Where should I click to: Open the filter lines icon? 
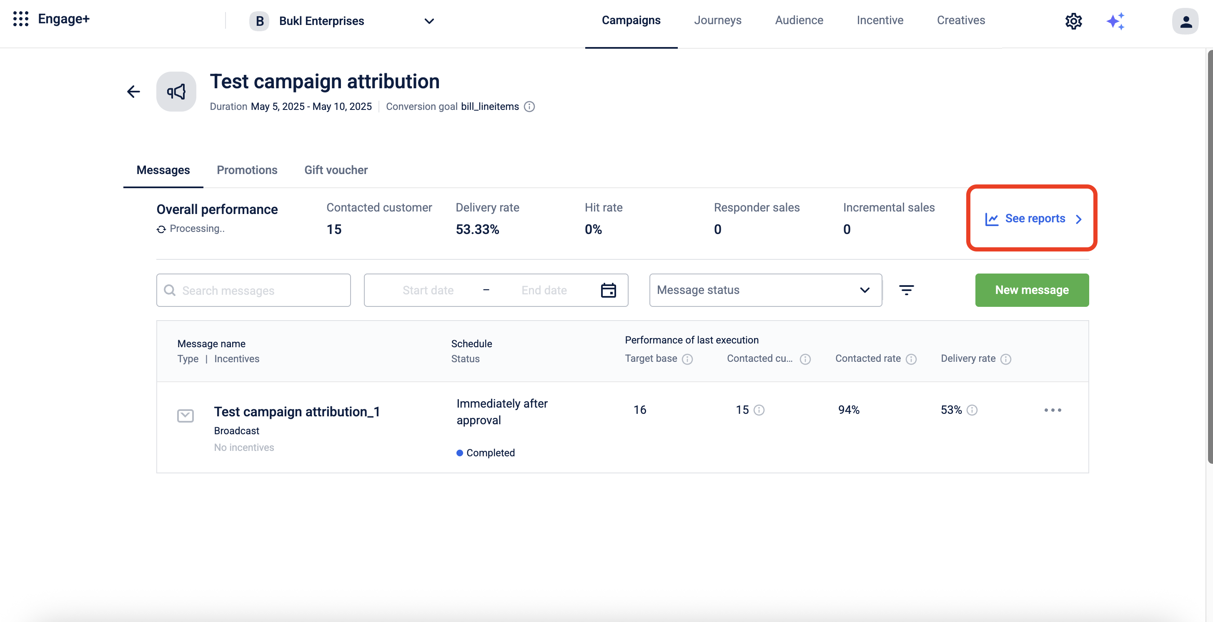pos(906,290)
